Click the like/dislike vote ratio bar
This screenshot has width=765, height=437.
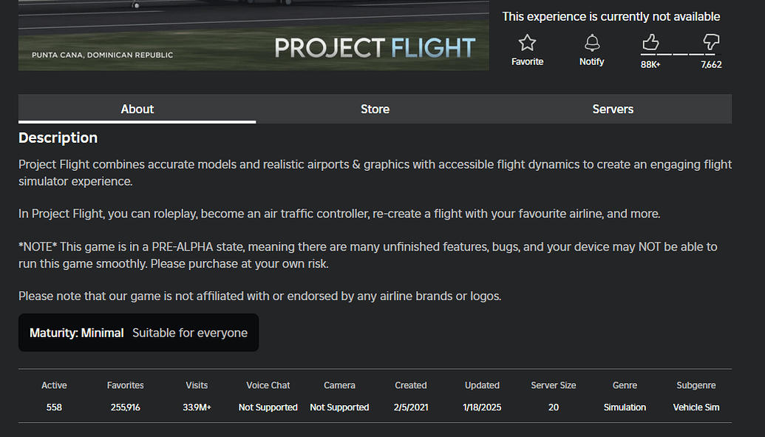point(680,54)
